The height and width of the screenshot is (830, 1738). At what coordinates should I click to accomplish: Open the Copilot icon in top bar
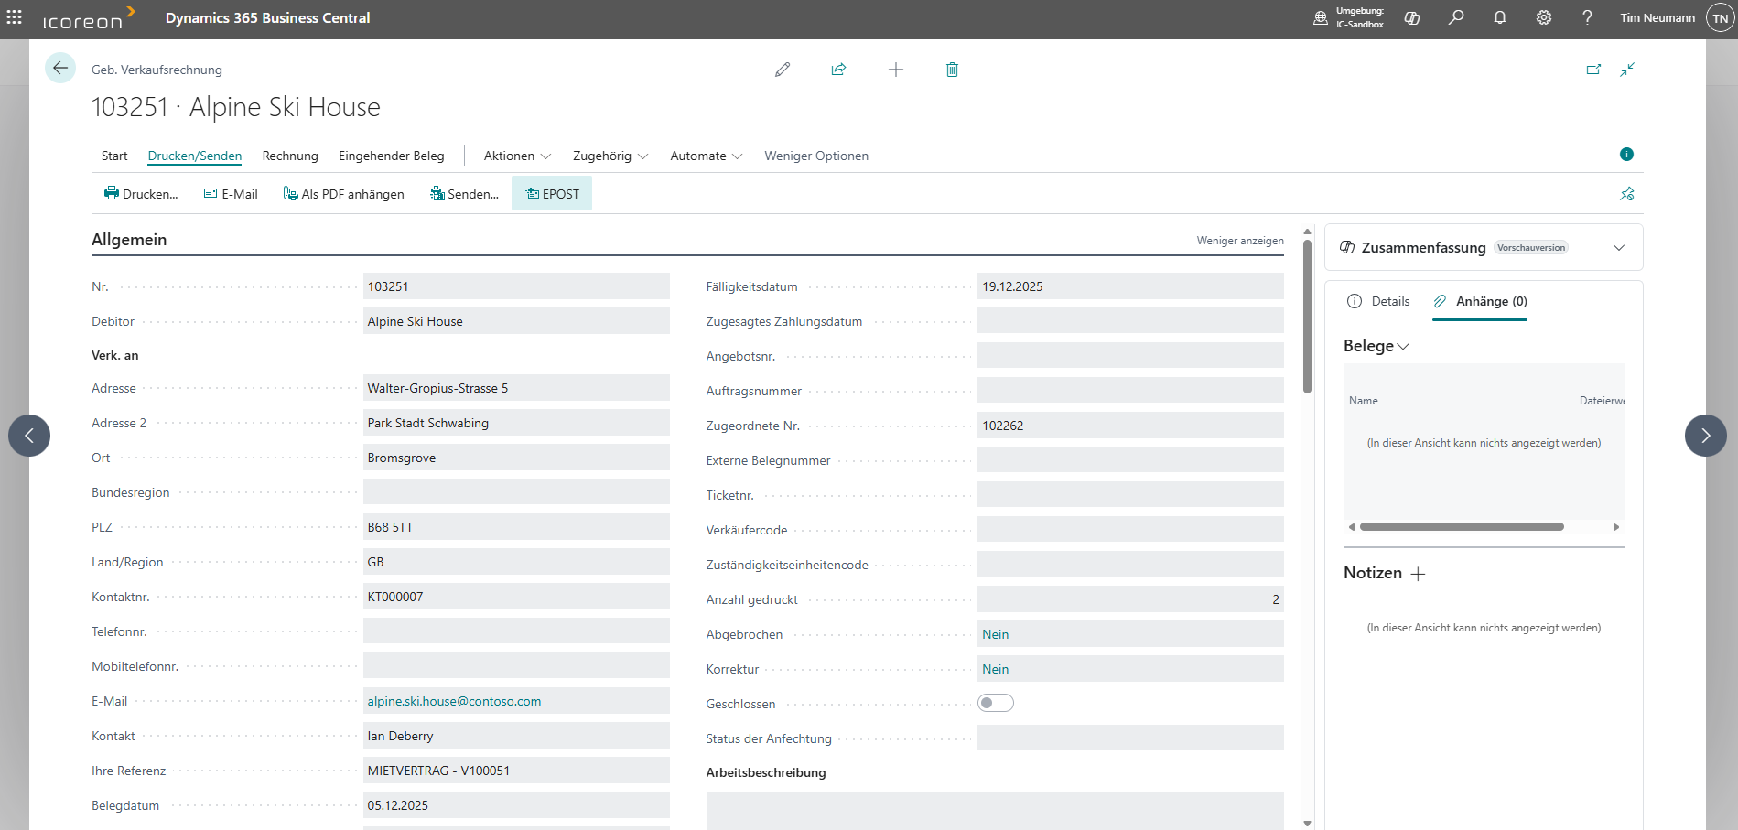click(x=1412, y=17)
